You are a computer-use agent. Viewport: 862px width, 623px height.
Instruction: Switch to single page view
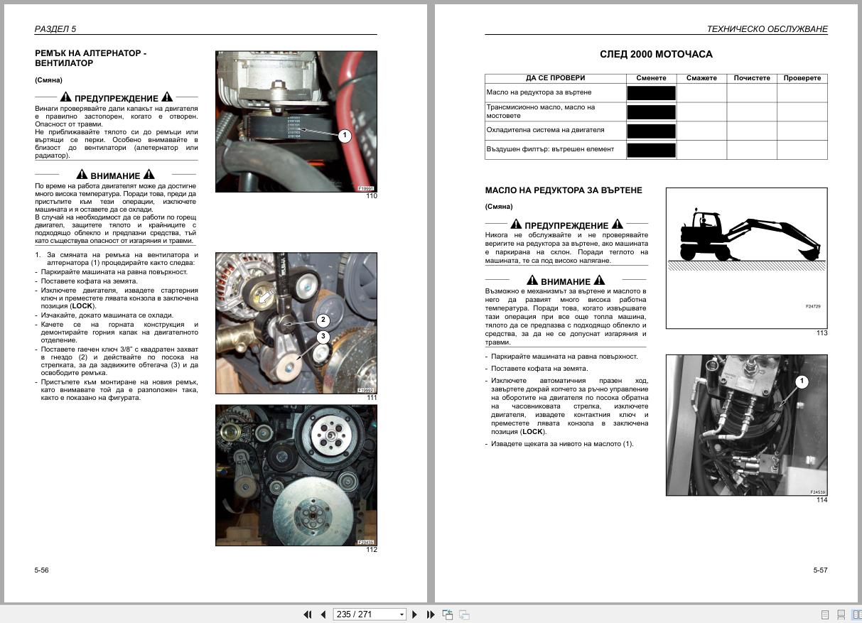pyautogui.click(x=825, y=614)
